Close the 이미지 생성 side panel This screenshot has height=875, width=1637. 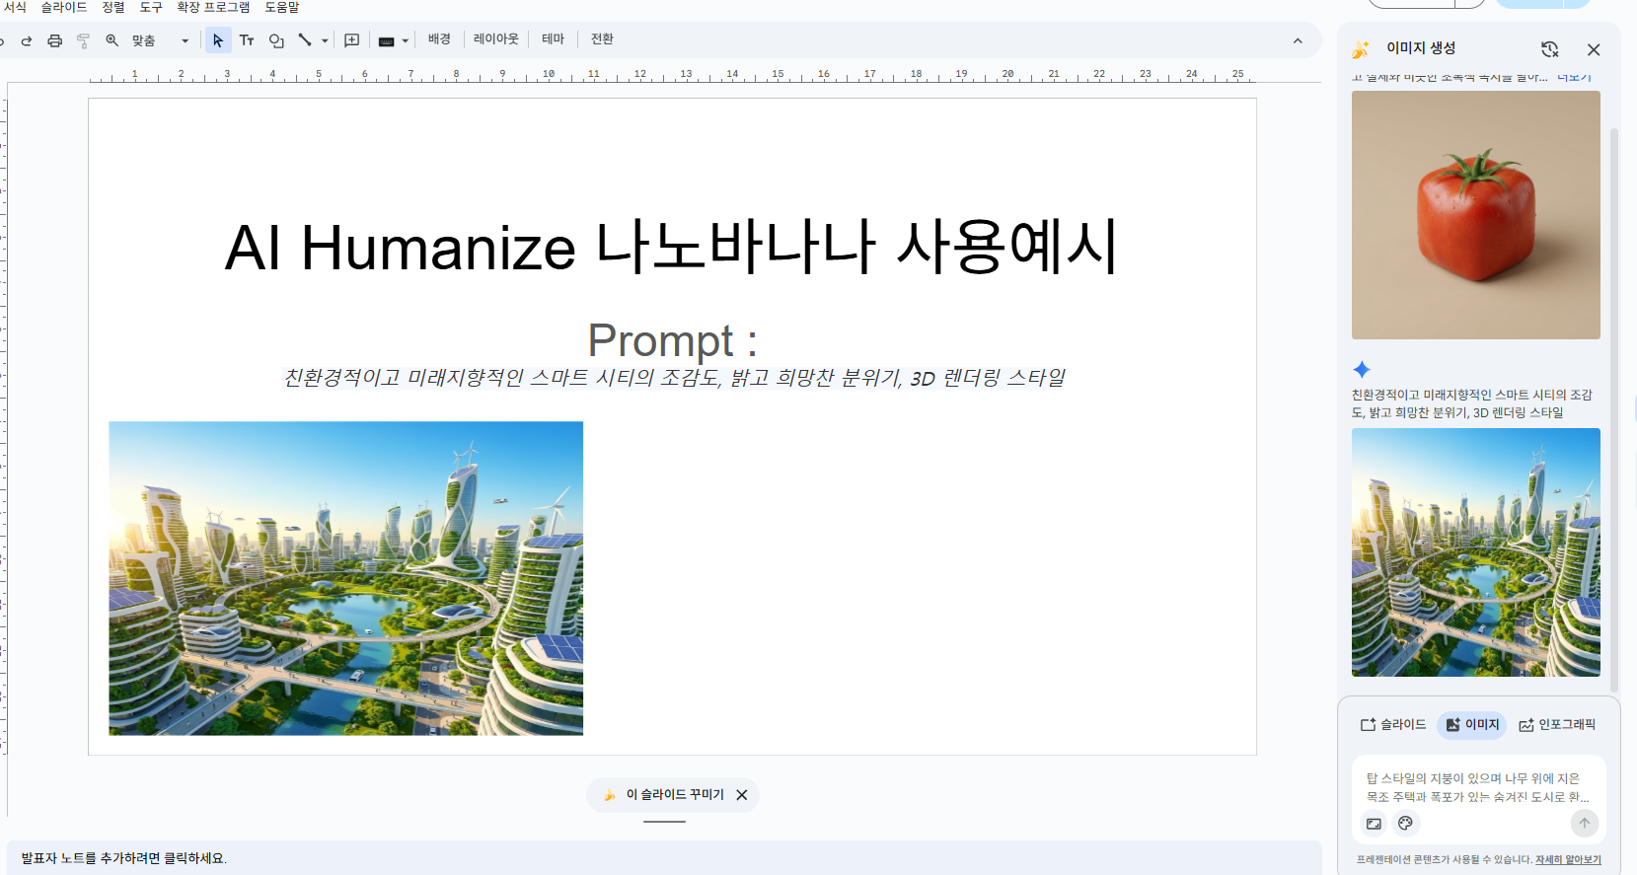1594,49
